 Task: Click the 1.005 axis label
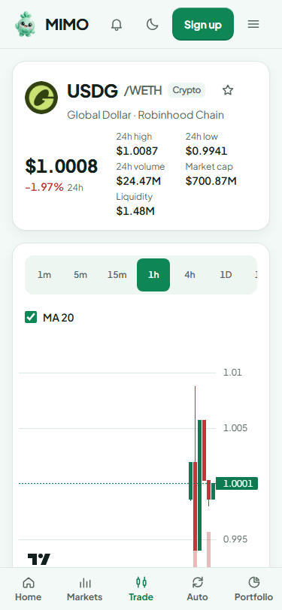(235, 428)
